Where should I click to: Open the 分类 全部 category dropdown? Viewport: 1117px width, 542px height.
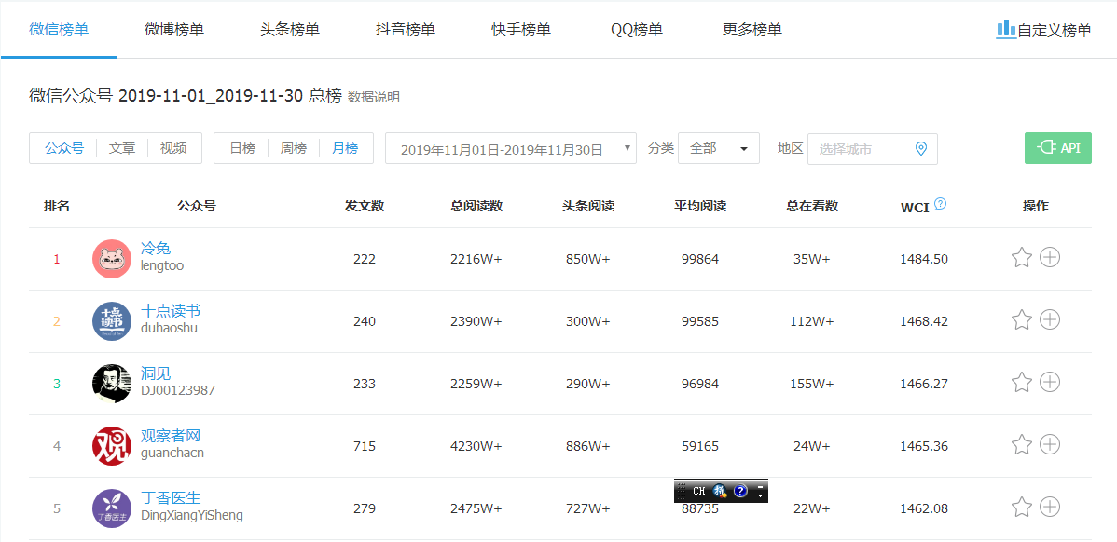click(719, 148)
